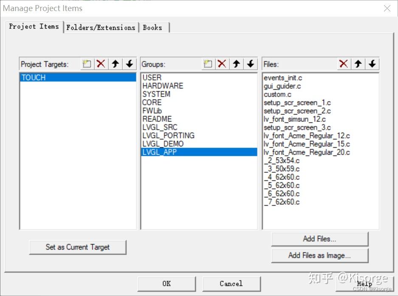This screenshot has height=296, width=398.
Task: Select the Project Items tab
Action: [x=34, y=26]
